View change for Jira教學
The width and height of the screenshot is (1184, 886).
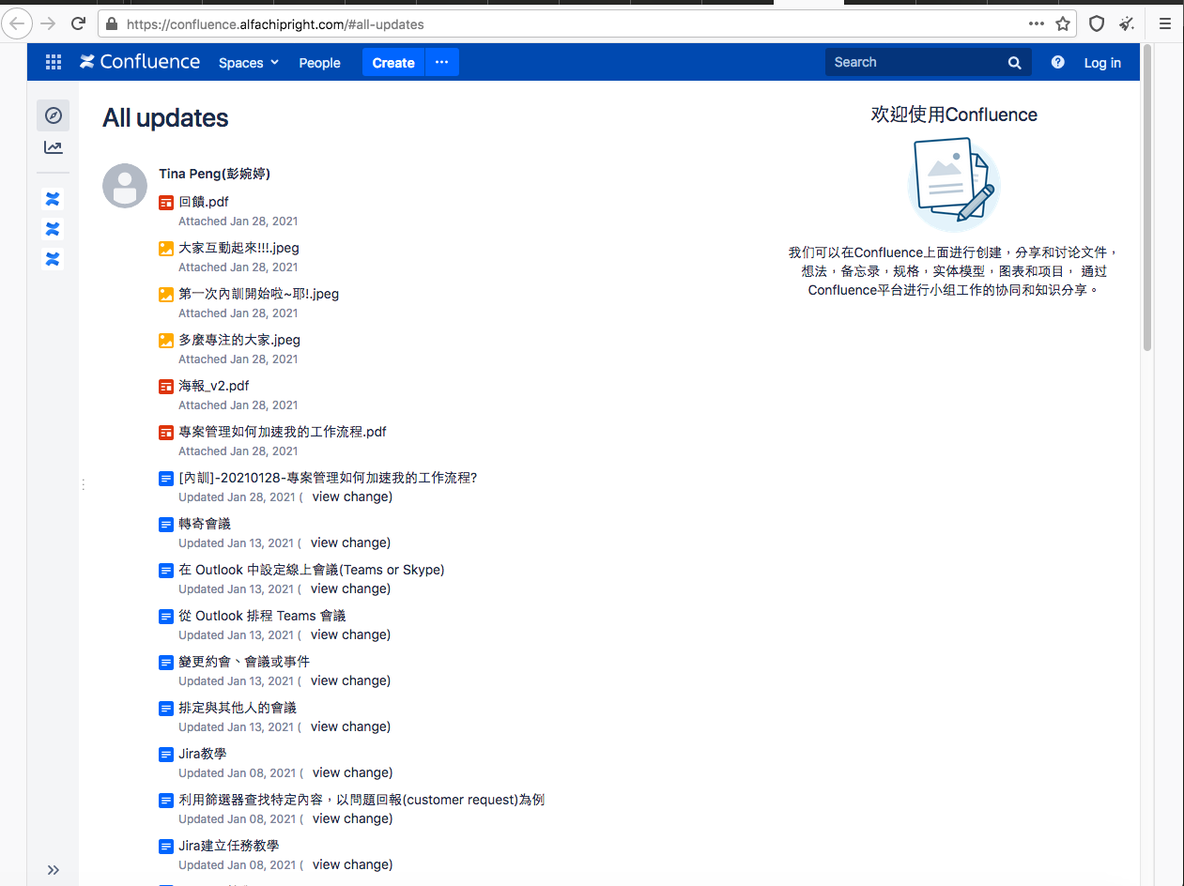point(350,772)
